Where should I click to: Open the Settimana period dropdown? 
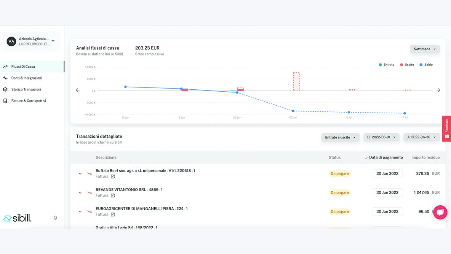click(424, 49)
